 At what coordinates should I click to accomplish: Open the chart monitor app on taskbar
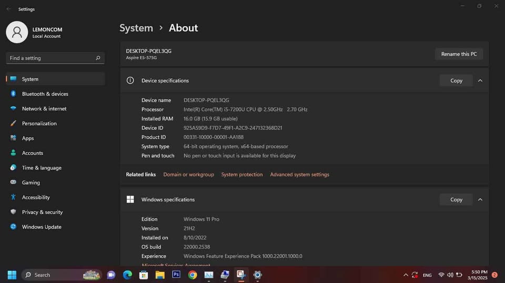click(209, 275)
